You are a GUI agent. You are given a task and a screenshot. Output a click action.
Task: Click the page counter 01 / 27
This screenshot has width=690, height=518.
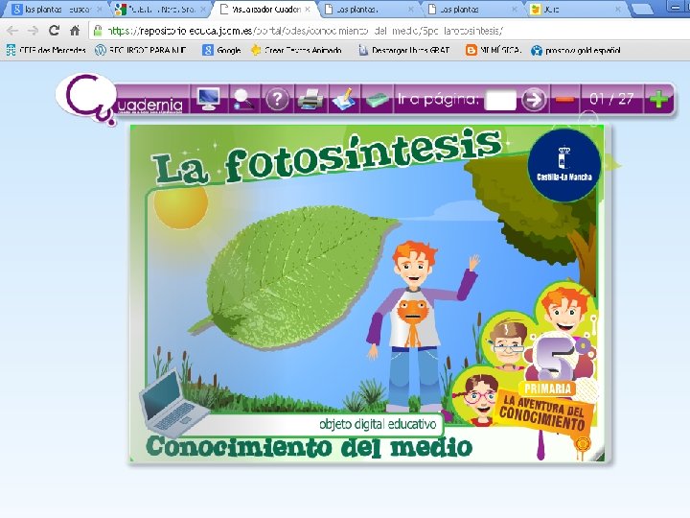(x=611, y=99)
